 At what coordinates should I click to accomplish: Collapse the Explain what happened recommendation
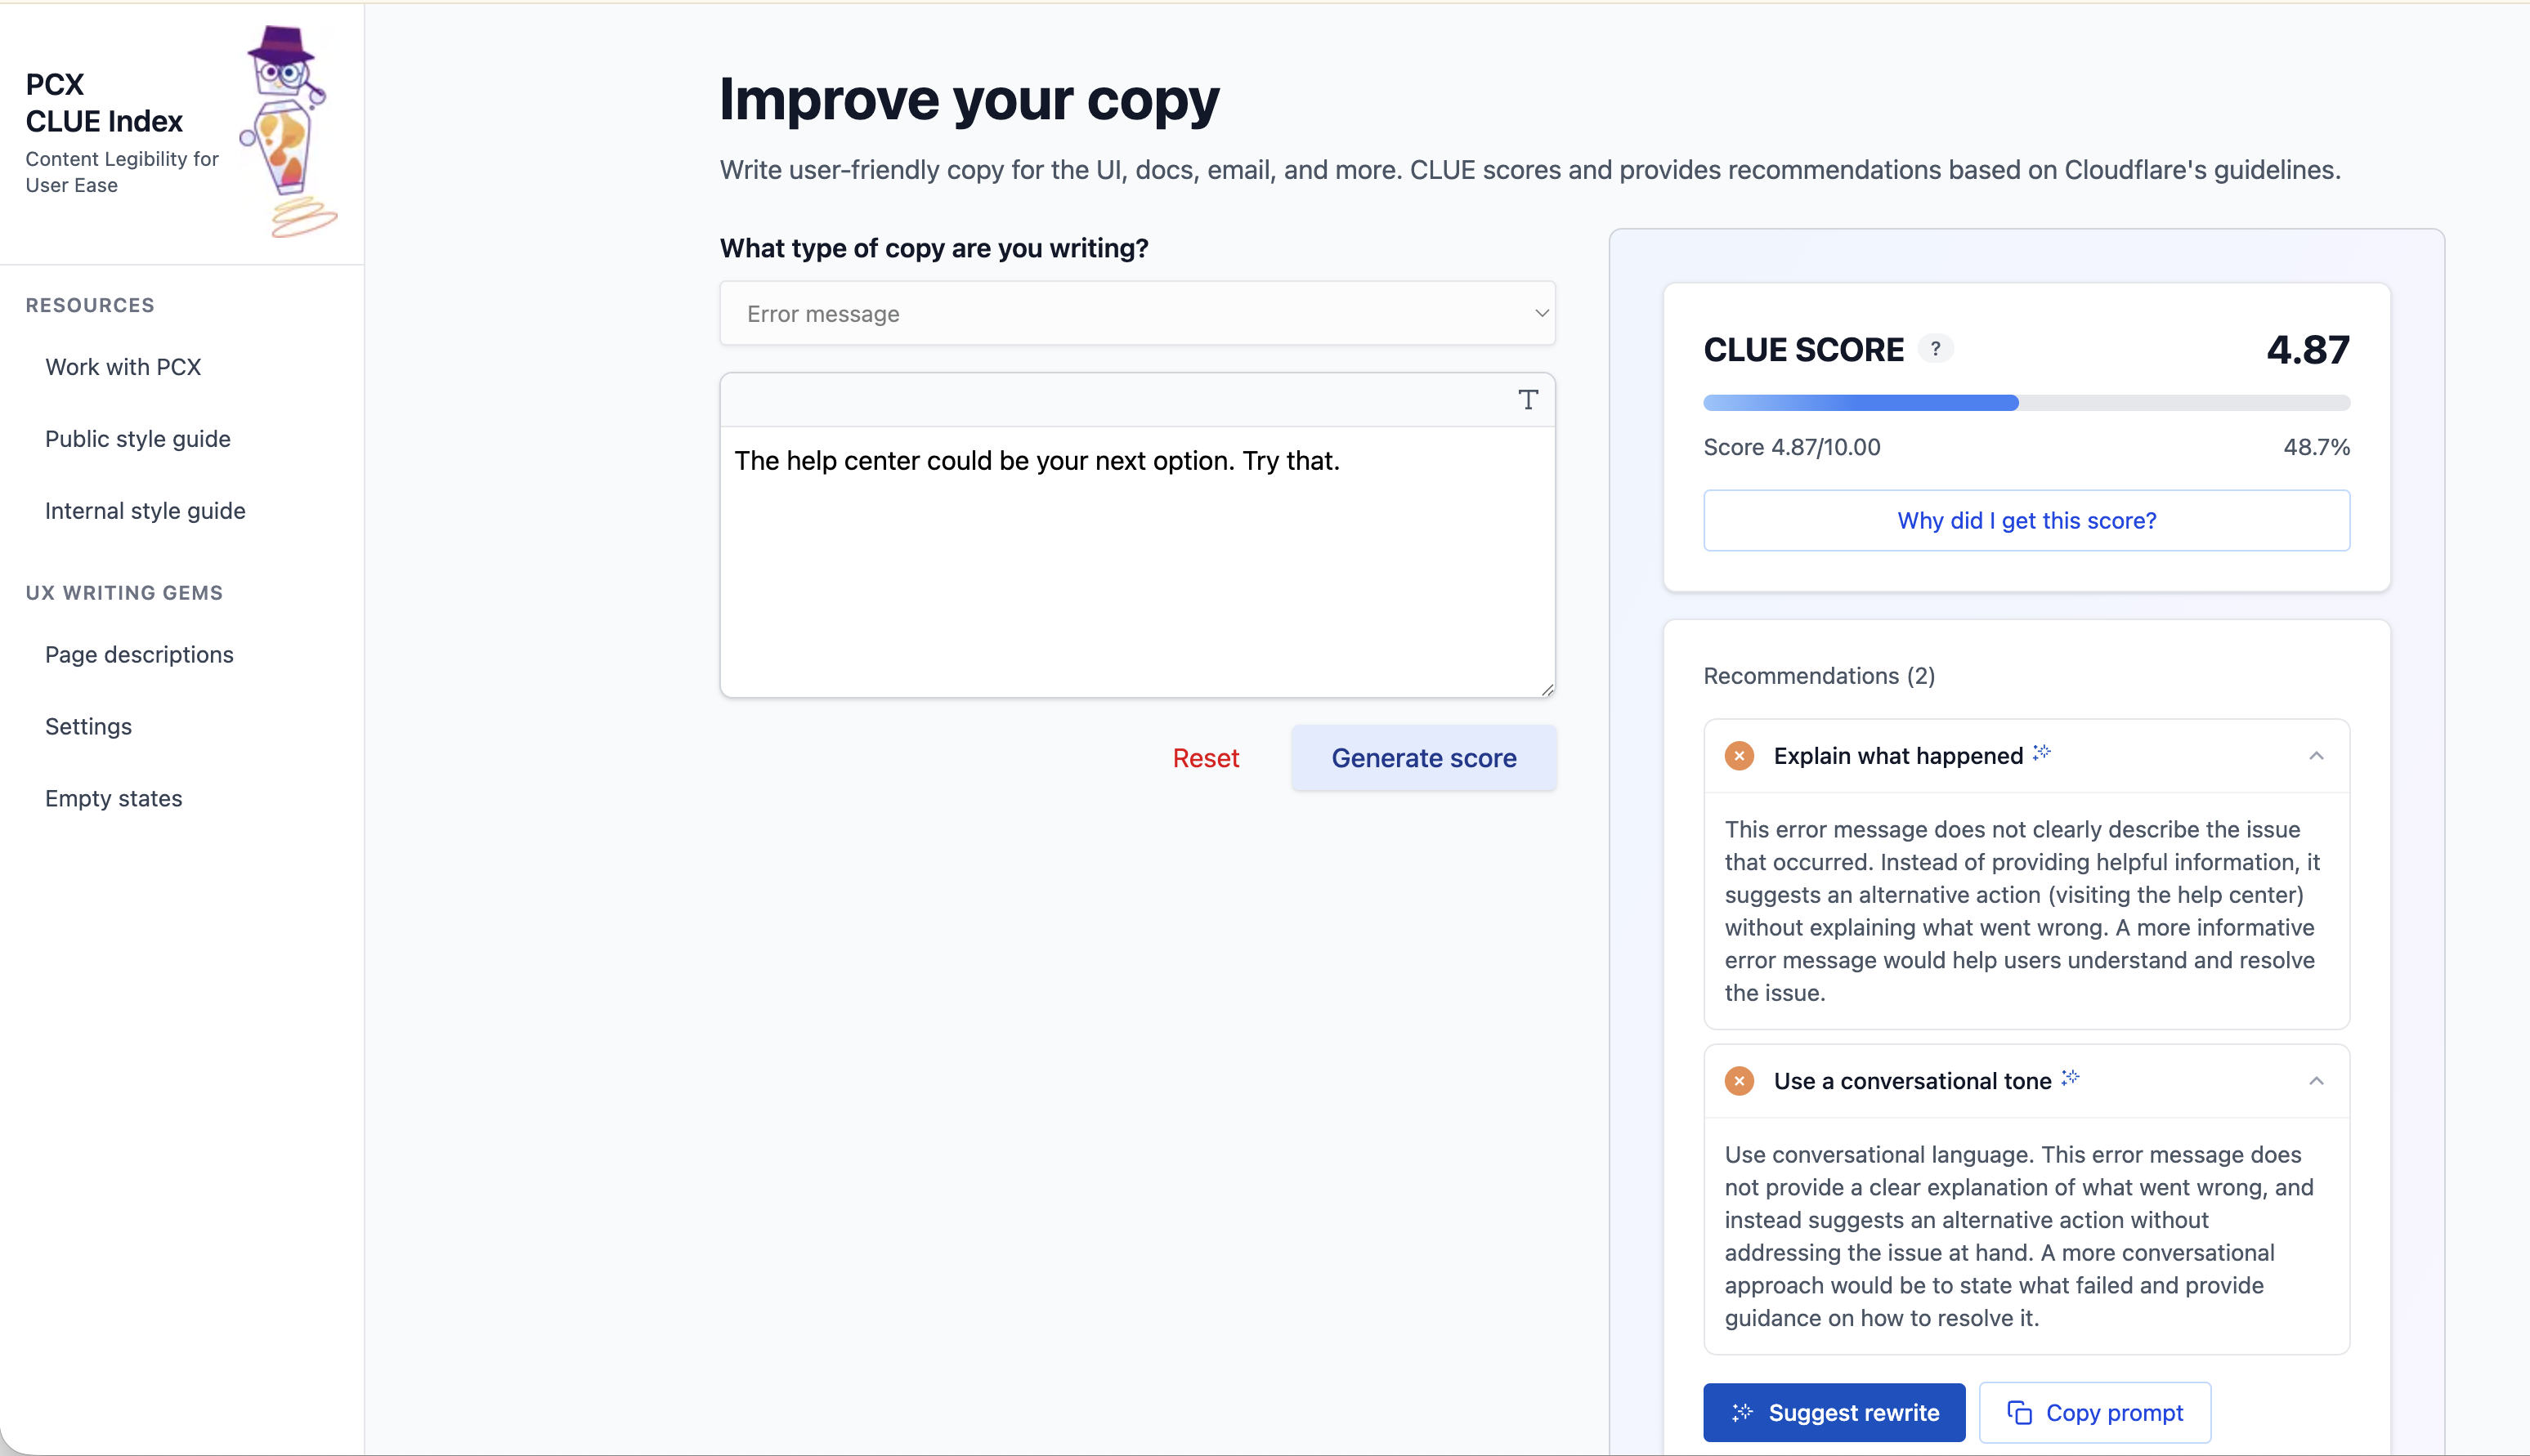tap(2318, 755)
